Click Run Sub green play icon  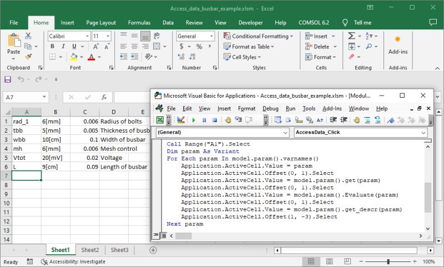[194, 120]
